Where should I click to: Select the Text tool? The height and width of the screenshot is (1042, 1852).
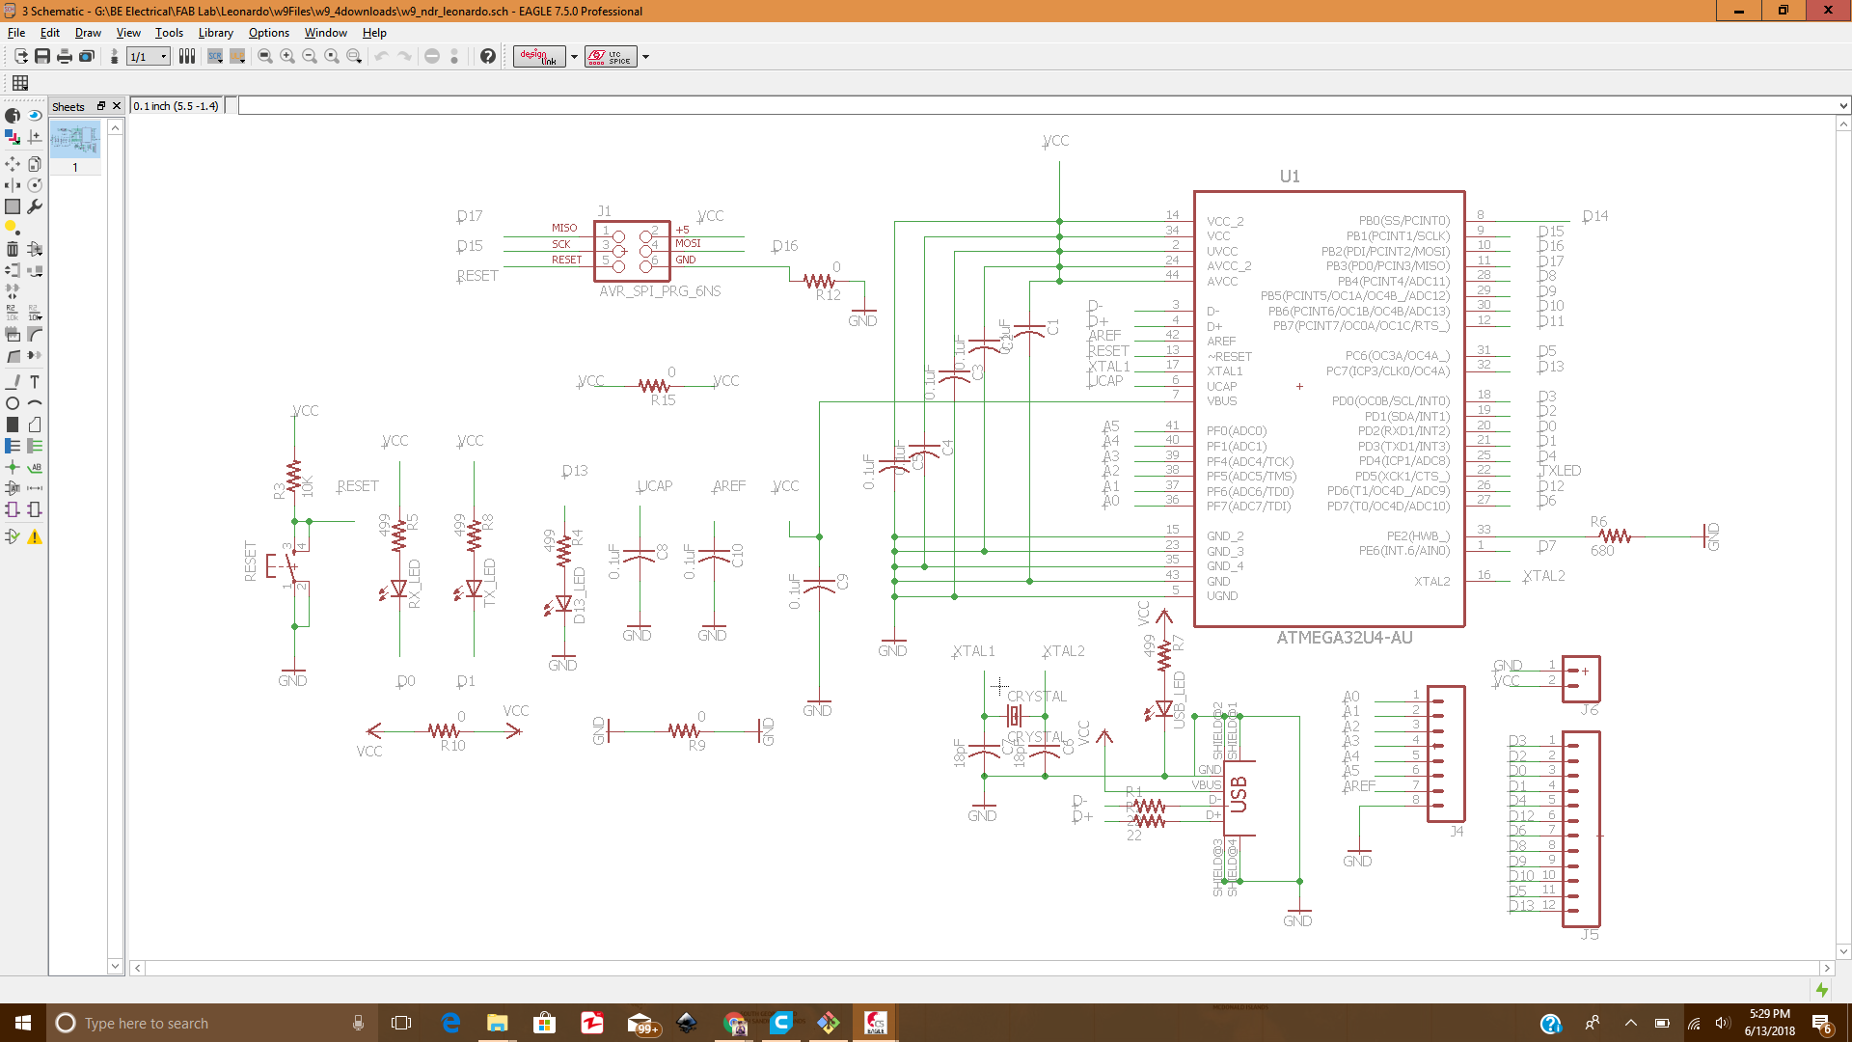(x=35, y=382)
